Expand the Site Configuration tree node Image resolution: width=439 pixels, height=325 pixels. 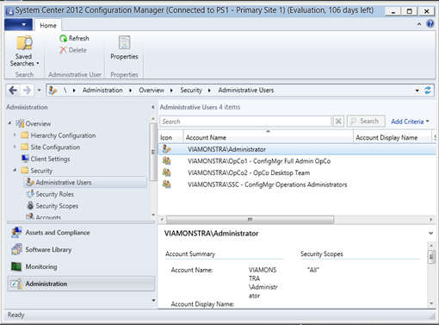pos(15,147)
